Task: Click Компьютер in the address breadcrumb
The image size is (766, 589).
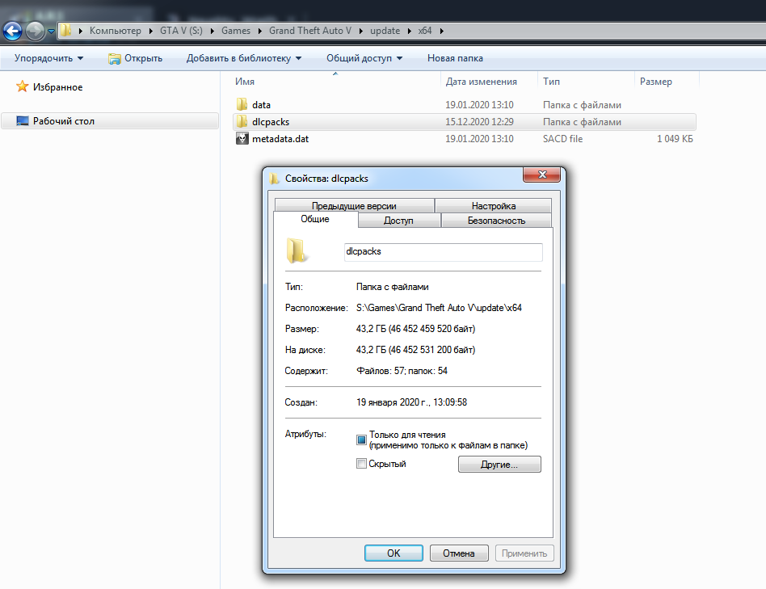Action: click(115, 31)
